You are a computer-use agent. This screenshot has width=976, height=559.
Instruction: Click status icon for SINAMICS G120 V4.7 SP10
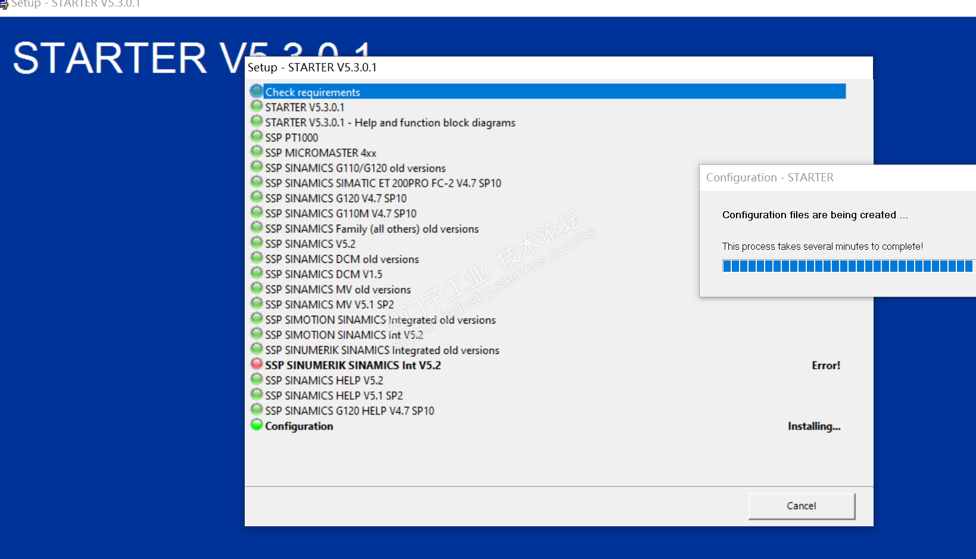pos(257,197)
